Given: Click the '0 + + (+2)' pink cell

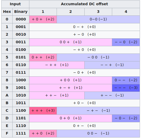Looking at the screenshot, I should (43, 57).
